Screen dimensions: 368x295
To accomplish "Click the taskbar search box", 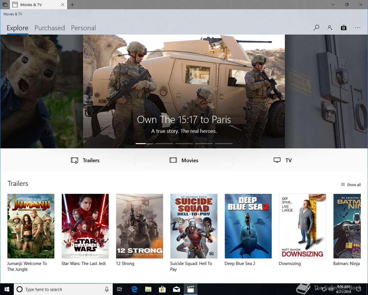I will [63, 289].
